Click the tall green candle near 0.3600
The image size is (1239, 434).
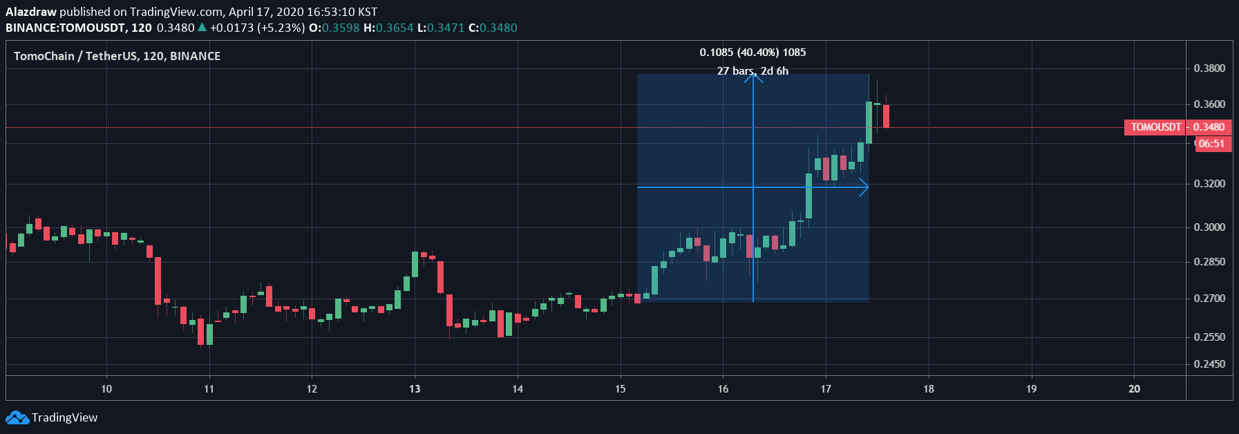[x=869, y=122]
